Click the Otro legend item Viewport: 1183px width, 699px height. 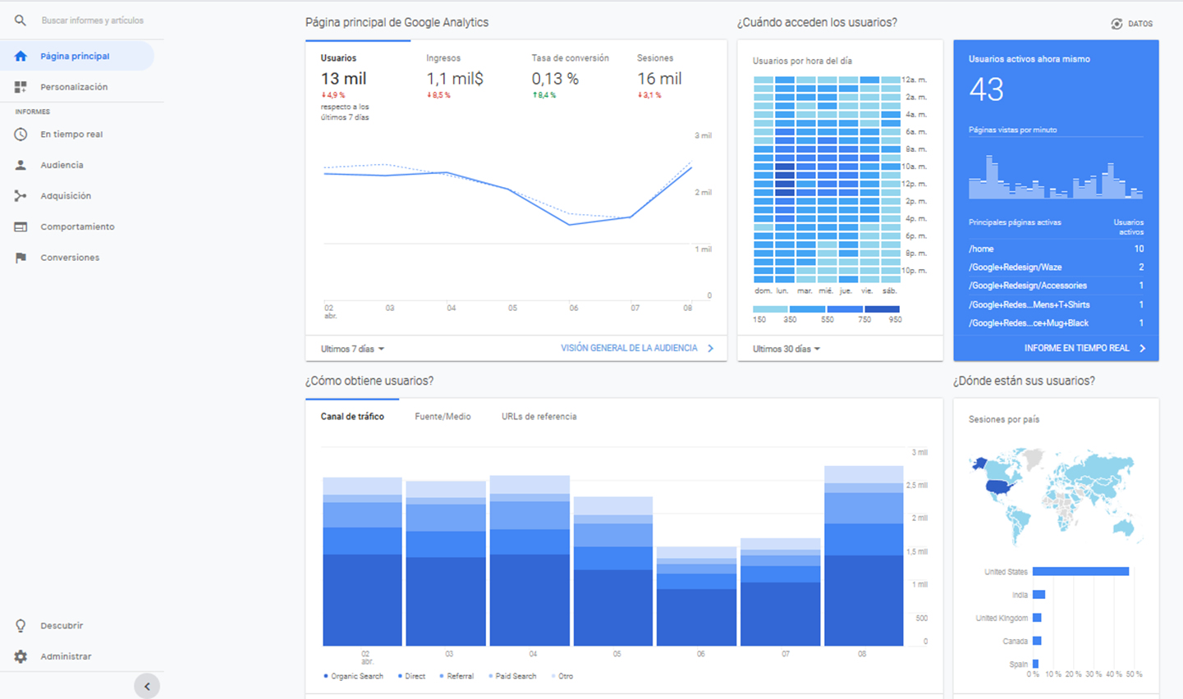click(562, 677)
